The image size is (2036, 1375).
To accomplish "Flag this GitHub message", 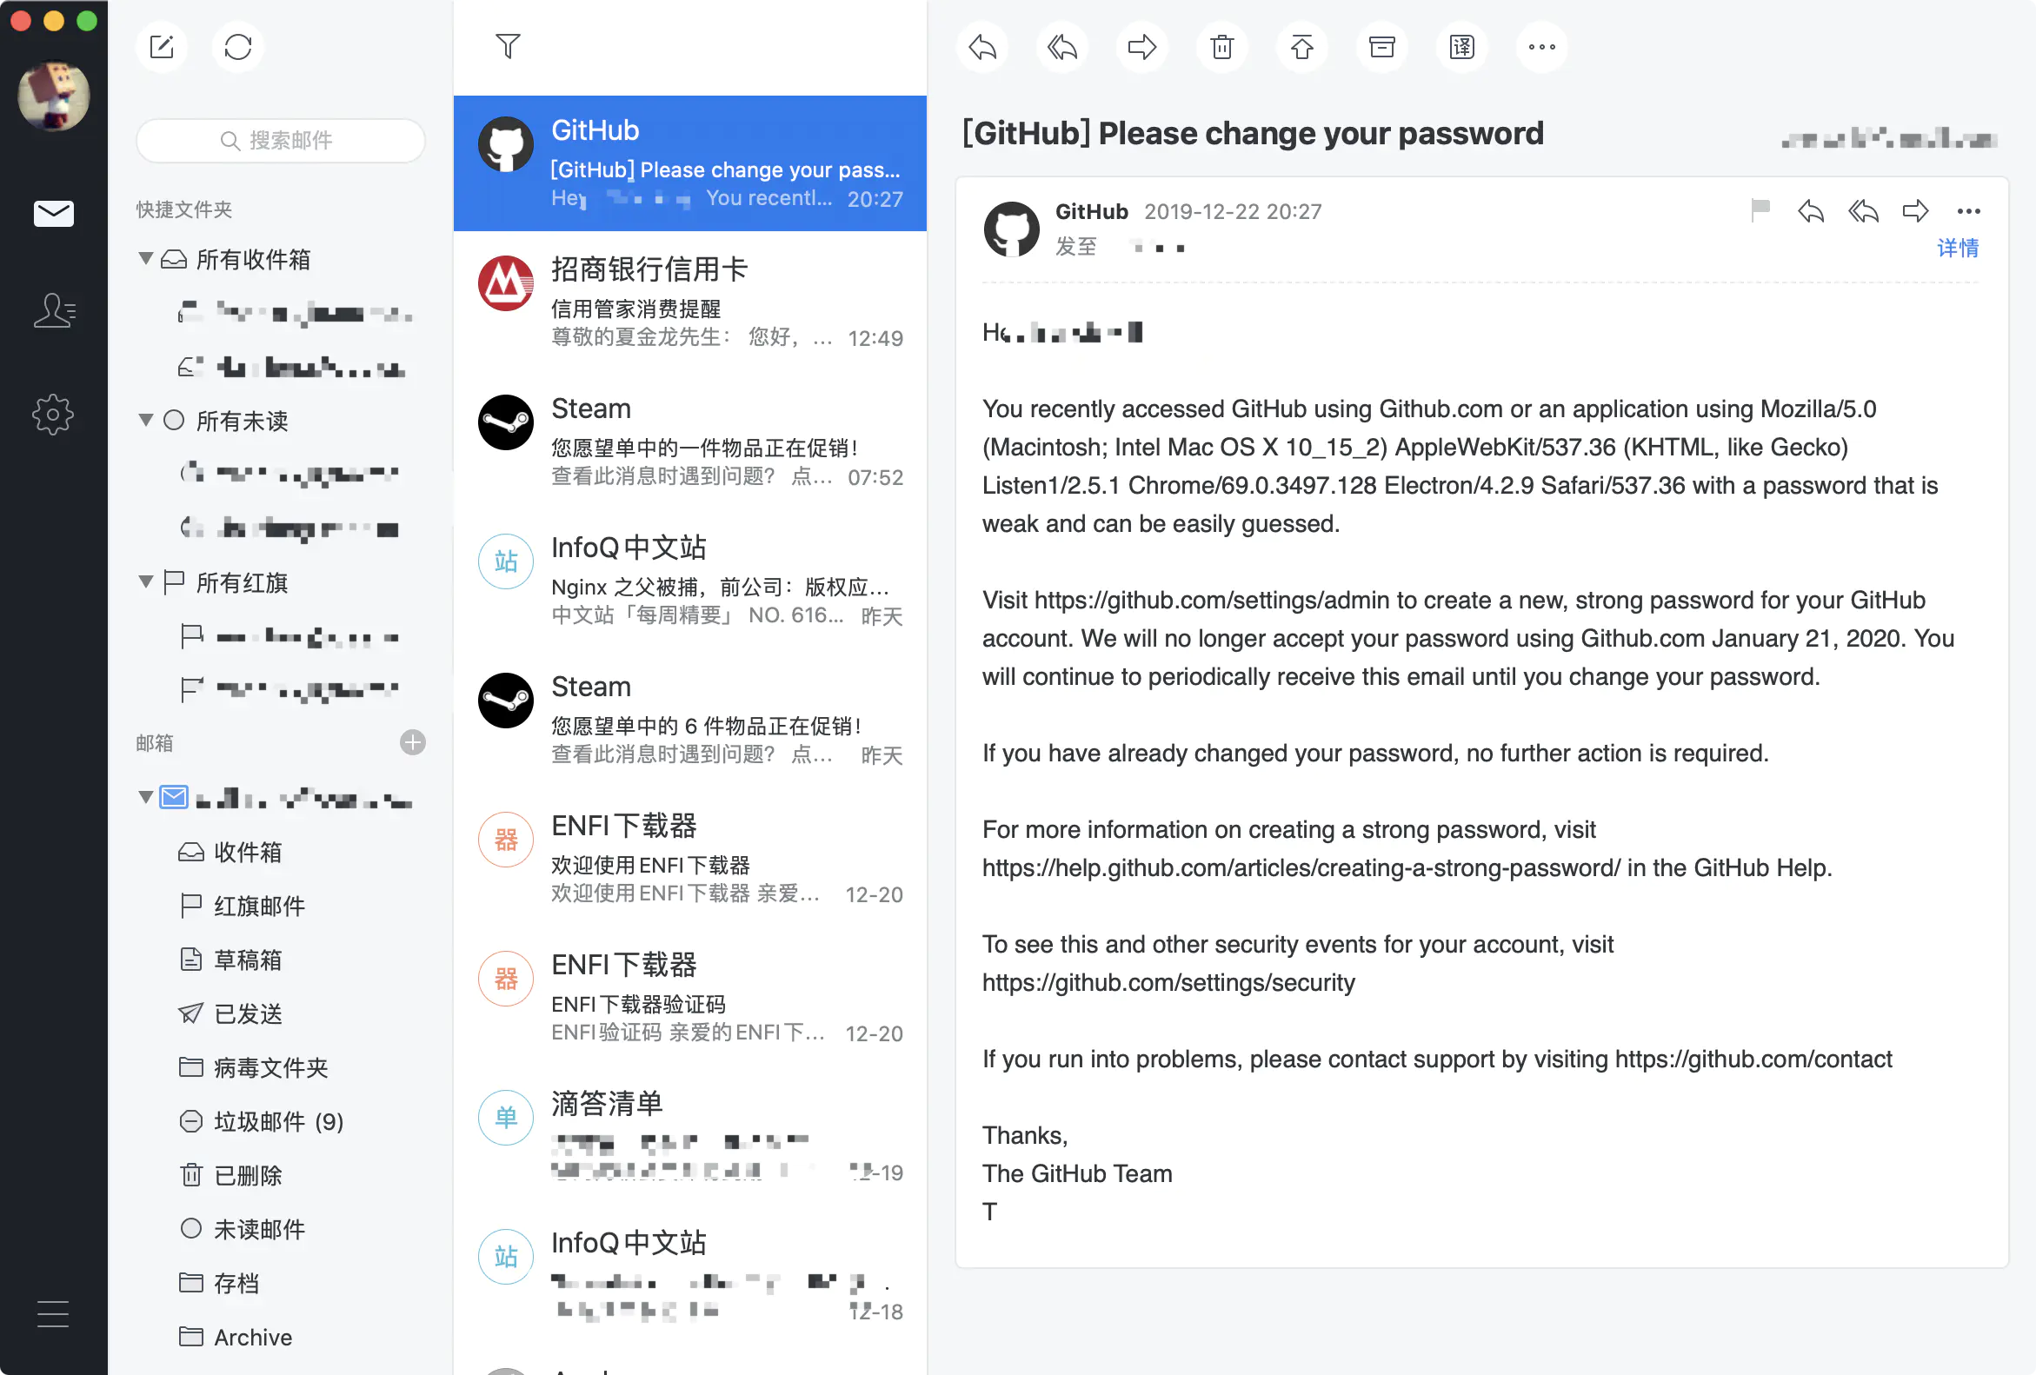I will tap(1760, 210).
